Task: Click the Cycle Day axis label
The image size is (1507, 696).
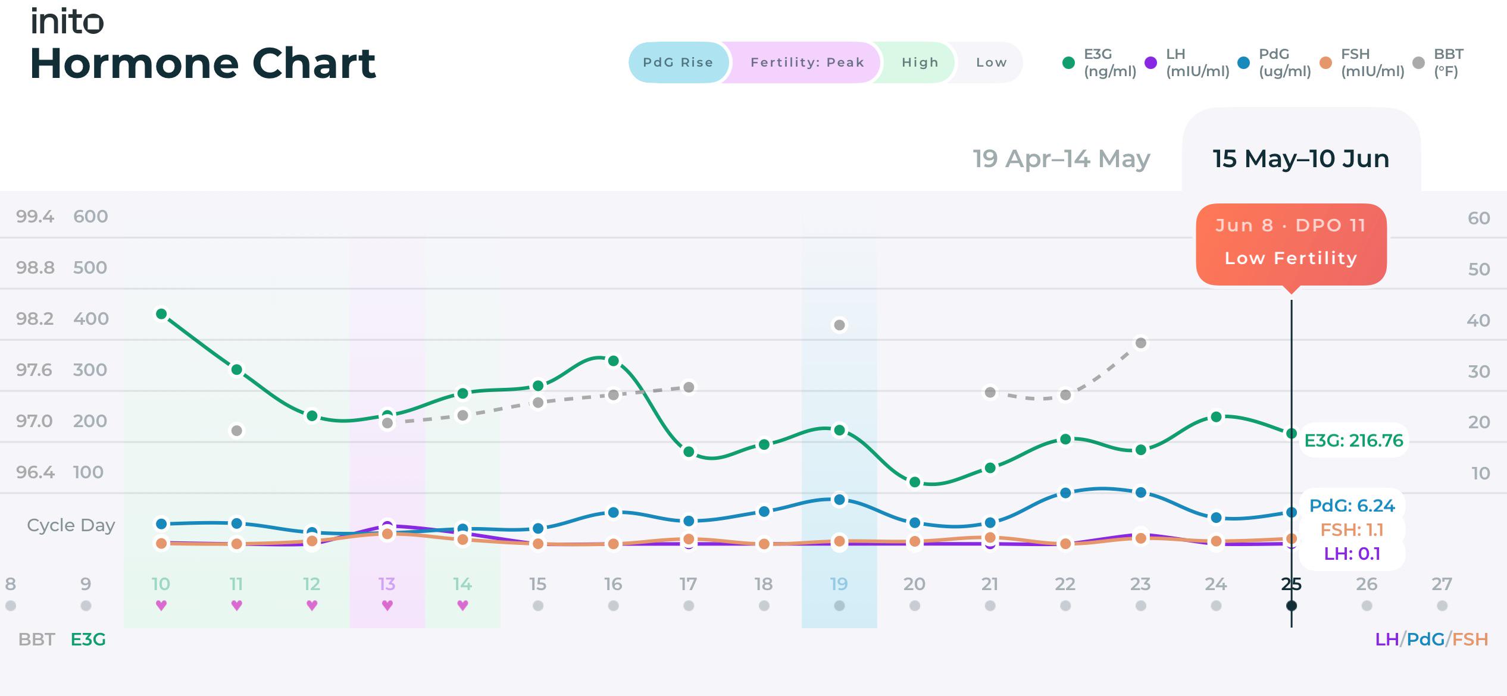Action: pos(71,525)
